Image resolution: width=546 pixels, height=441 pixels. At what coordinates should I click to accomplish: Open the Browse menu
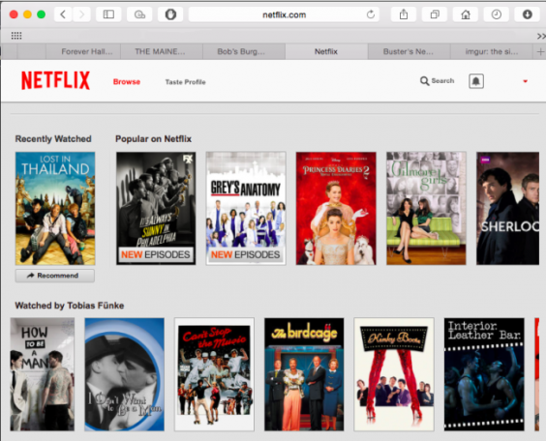click(x=127, y=82)
